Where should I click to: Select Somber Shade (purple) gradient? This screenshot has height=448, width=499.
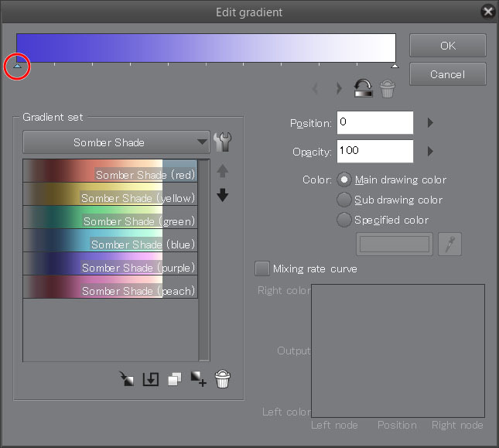click(110, 268)
